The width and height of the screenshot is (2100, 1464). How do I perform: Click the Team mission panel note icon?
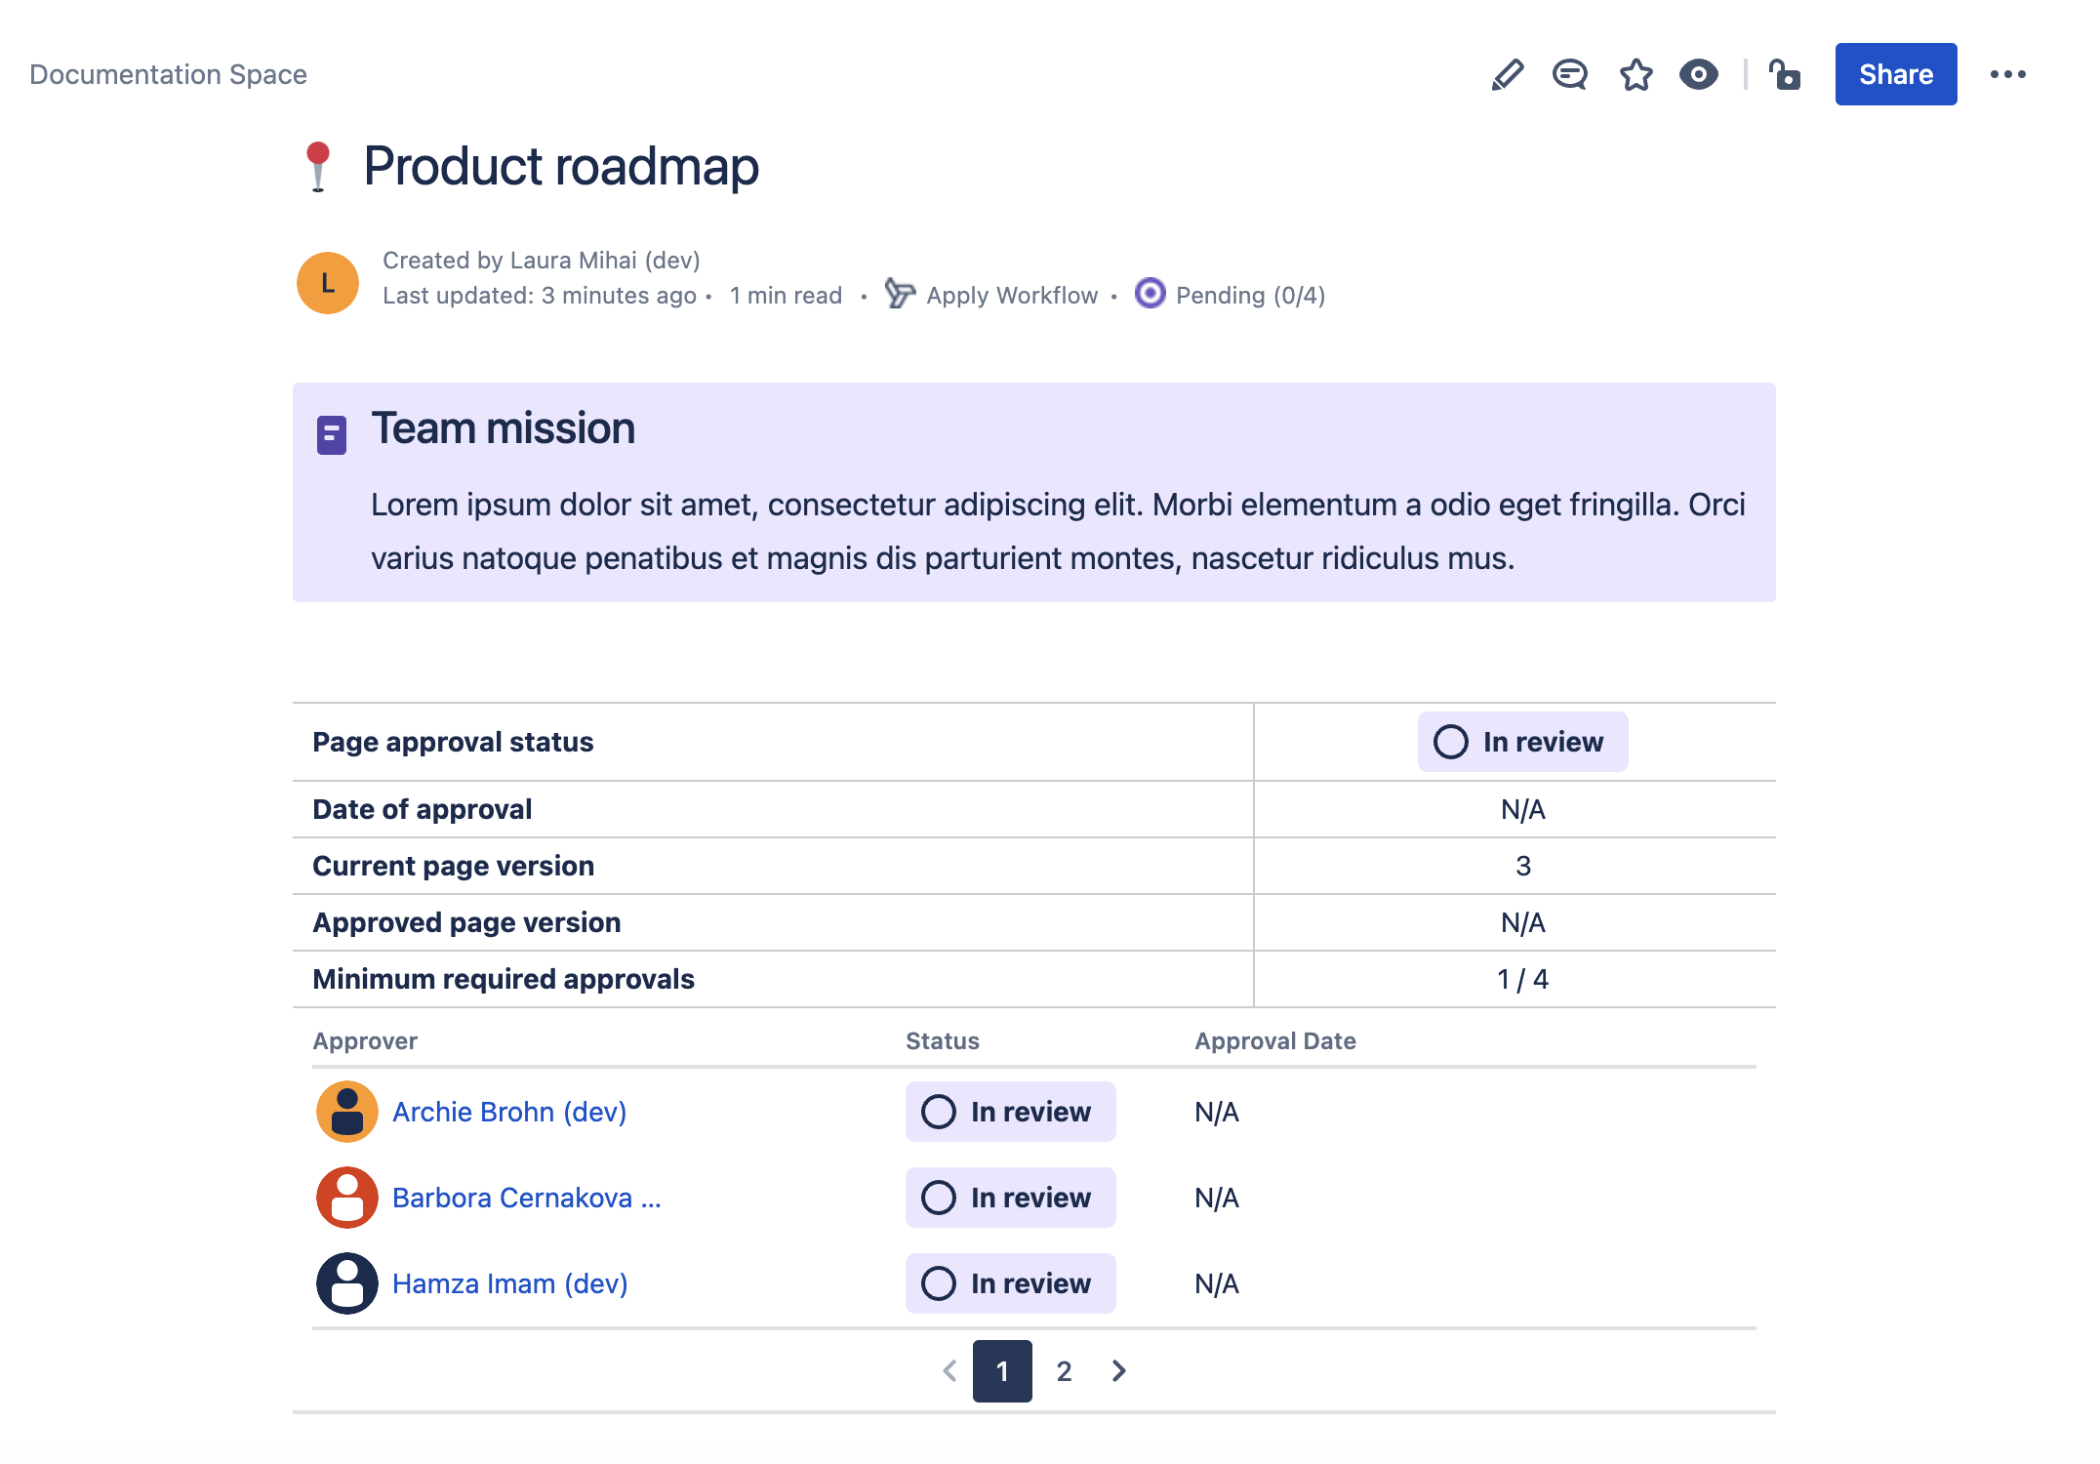point(332,435)
